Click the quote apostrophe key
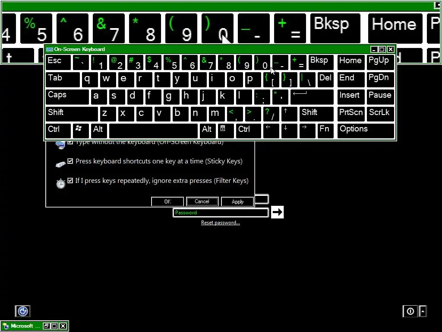The height and width of the screenshot is (332, 442). (280, 97)
